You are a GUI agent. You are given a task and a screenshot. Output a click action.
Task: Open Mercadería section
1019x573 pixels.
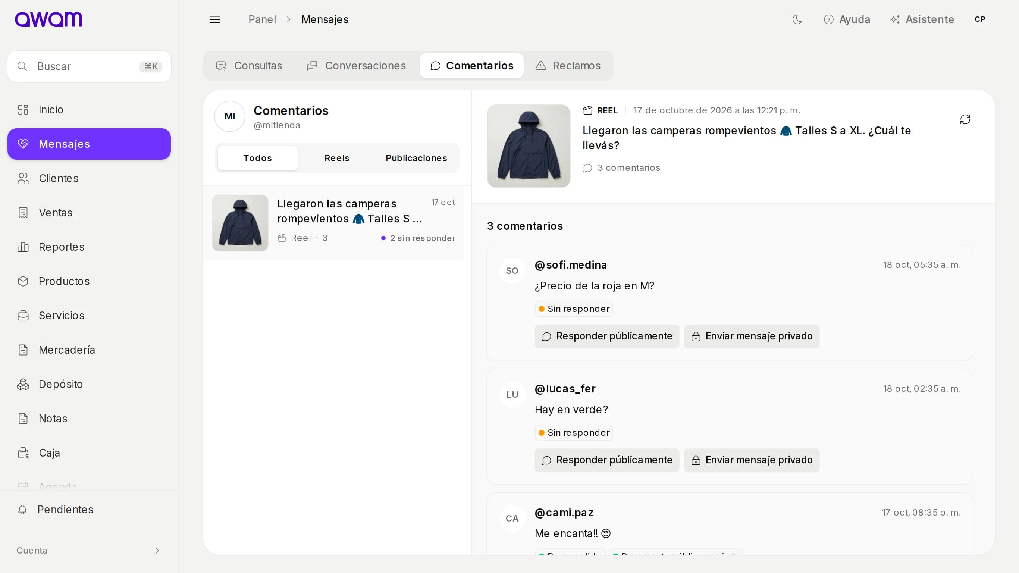tap(89, 350)
